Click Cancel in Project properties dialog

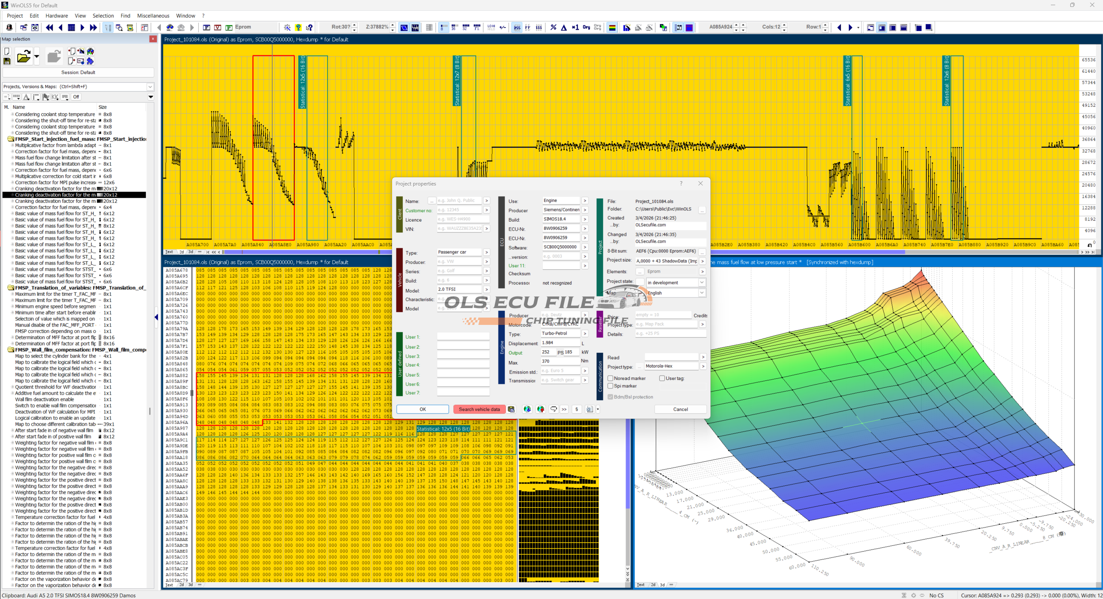tap(680, 409)
